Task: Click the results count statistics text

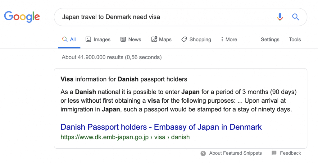Action: click(x=112, y=57)
